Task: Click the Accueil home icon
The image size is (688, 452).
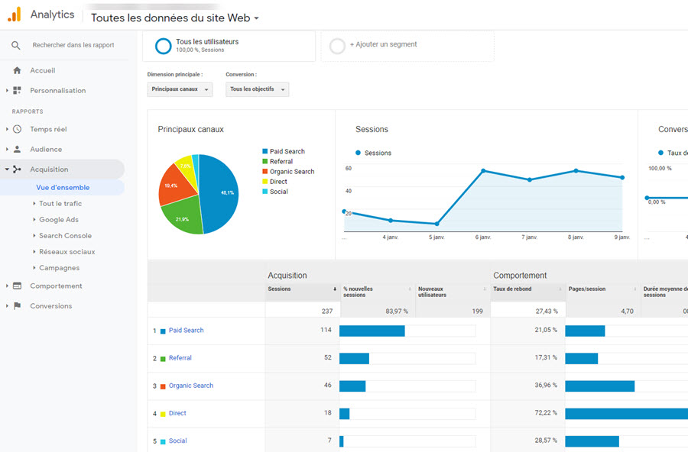Action: 17,70
